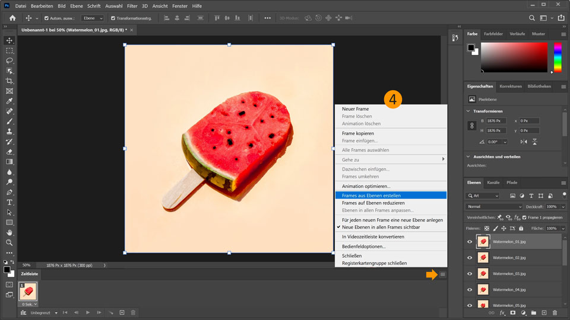Delete layer using trash icon in Ebenen panel
The width and height of the screenshot is (570, 320).
pos(555,312)
